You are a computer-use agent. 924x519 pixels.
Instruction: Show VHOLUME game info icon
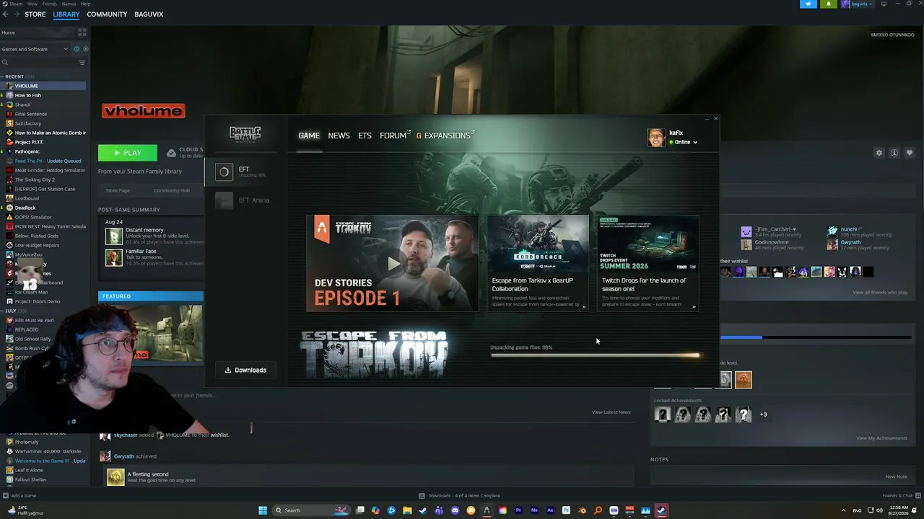coord(894,153)
